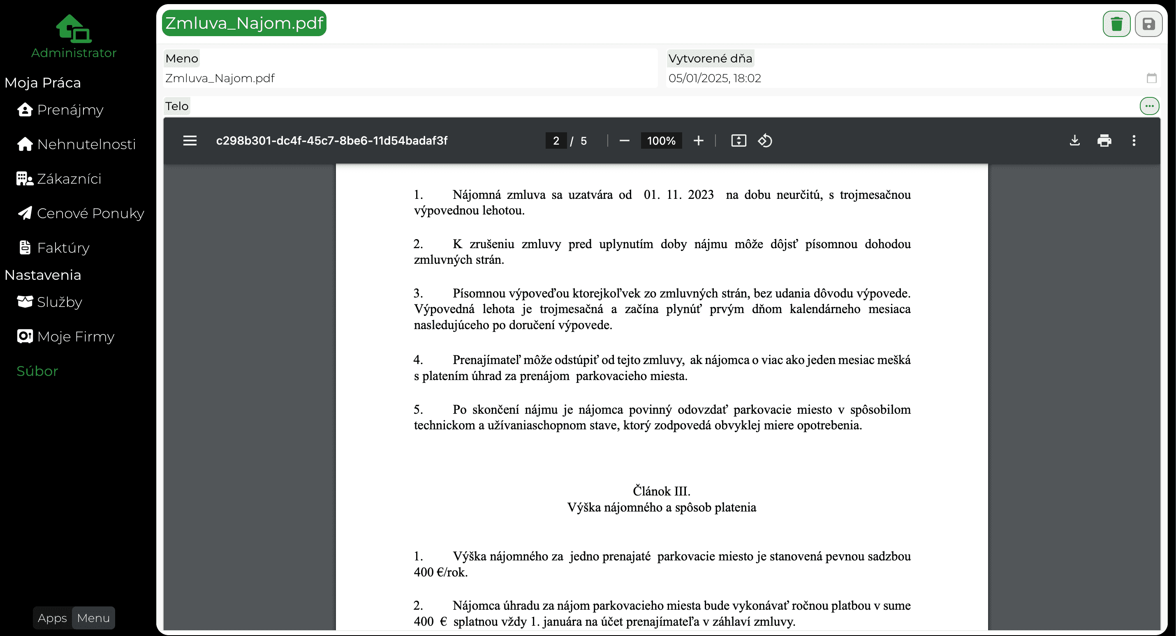Edit the Meno field Zmluva_Najom.pdf
The height and width of the screenshot is (636, 1176).
pos(410,78)
